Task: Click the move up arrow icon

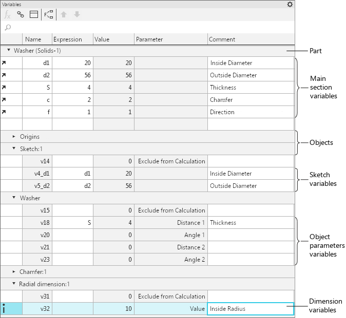Action: [64, 15]
